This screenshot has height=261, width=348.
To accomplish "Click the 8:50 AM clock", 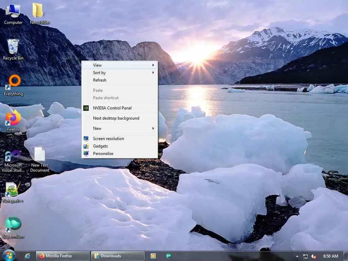I will click(x=330, y=256).
